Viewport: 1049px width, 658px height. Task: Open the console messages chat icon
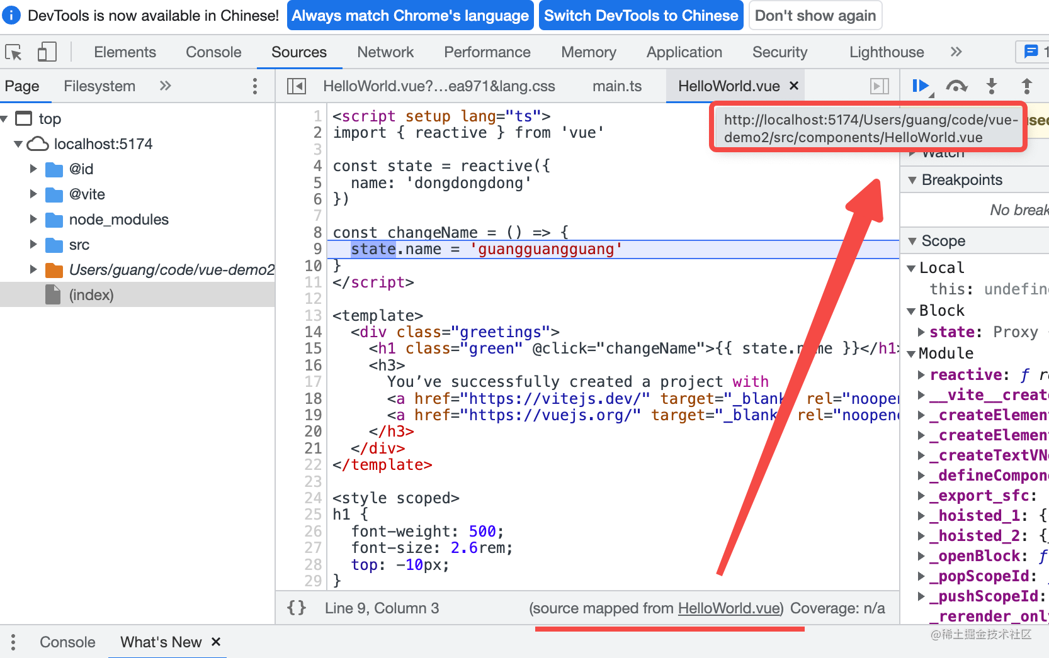1031,52
